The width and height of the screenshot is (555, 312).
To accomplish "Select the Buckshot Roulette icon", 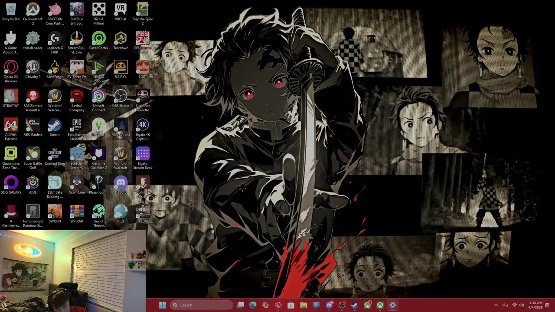I will [143, 101].
